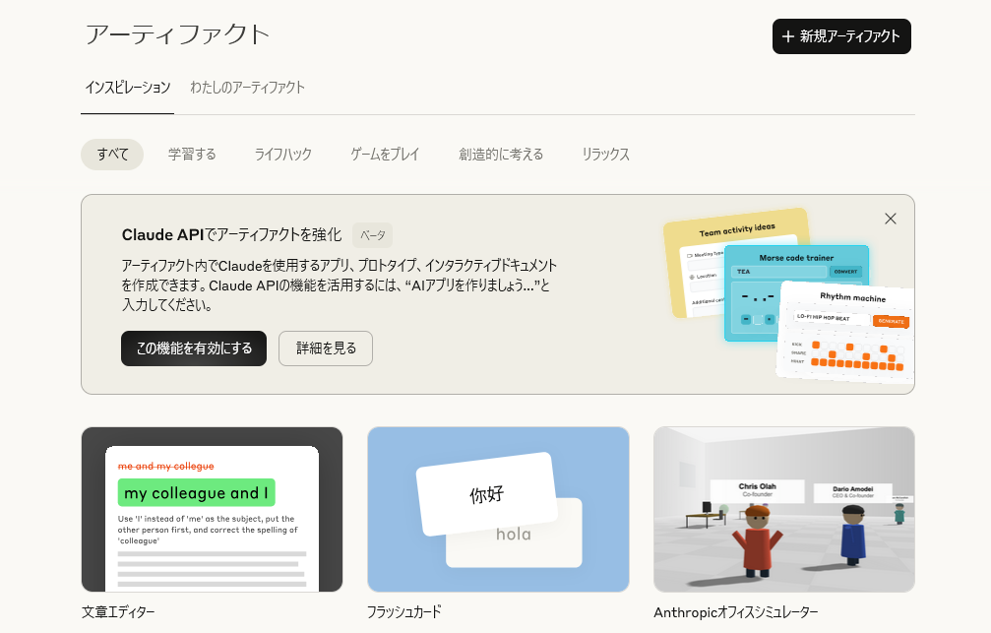
Task: Click the 新規アーティファクト button
Action: pos(841,36)
